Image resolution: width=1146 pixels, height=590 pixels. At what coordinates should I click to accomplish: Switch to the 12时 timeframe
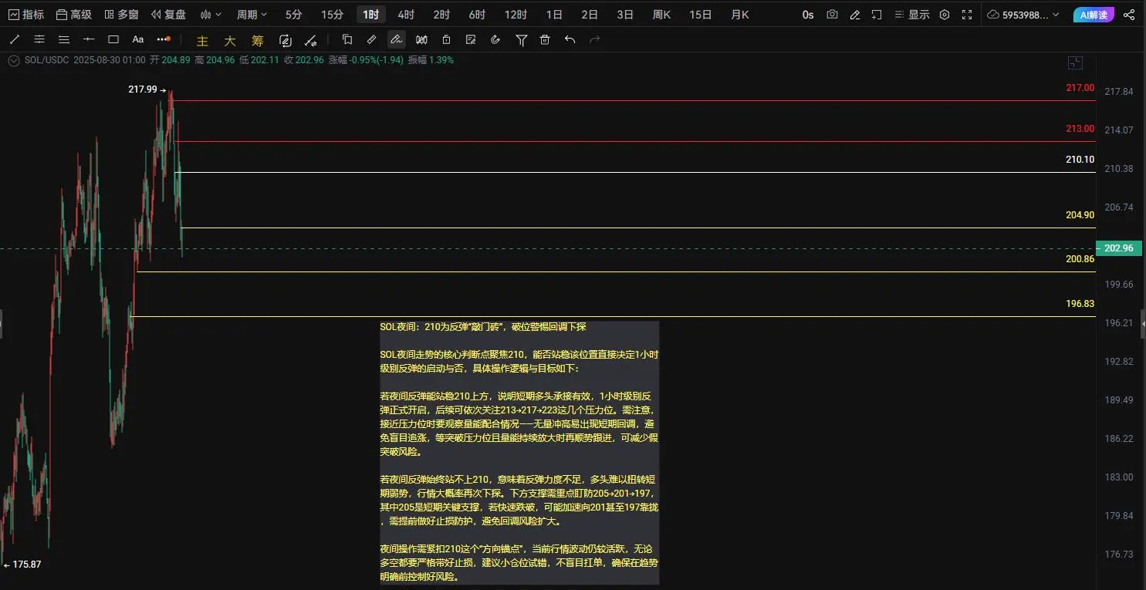(x=516, y=15)
